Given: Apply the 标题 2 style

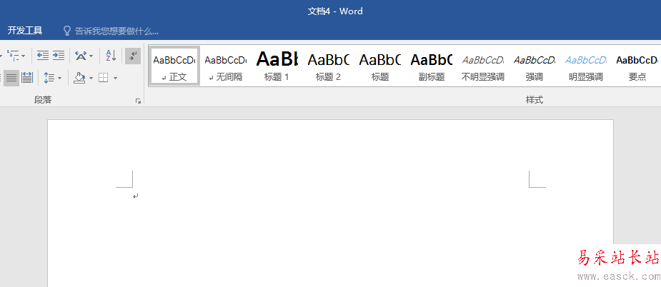Looking at the screenshot, I should click(329, 66).
